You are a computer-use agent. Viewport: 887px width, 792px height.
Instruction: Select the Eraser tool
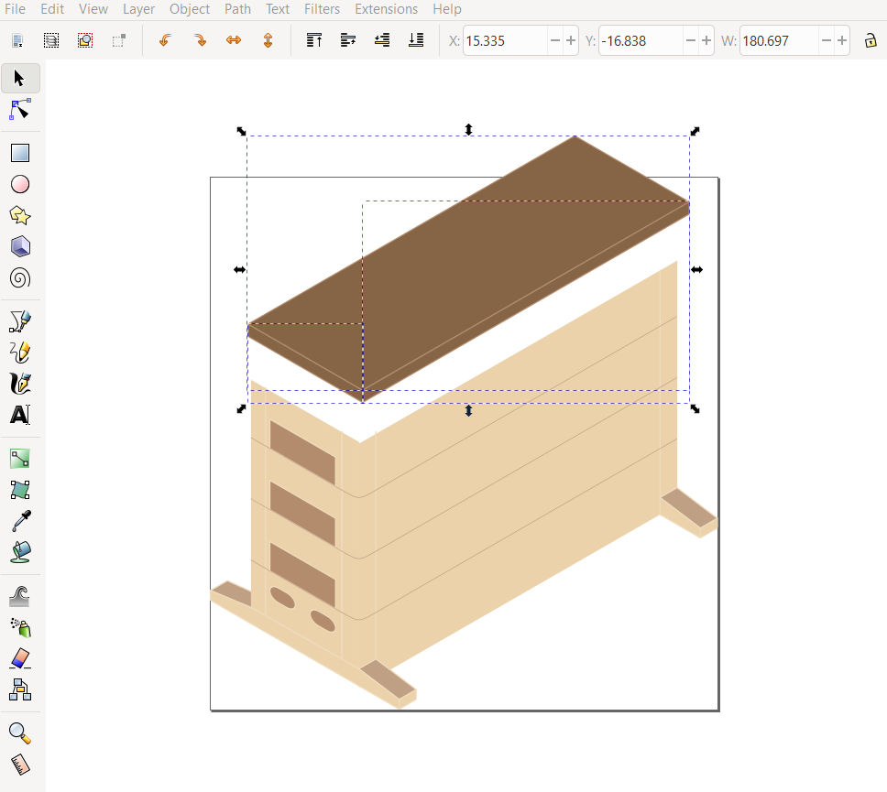19,658
